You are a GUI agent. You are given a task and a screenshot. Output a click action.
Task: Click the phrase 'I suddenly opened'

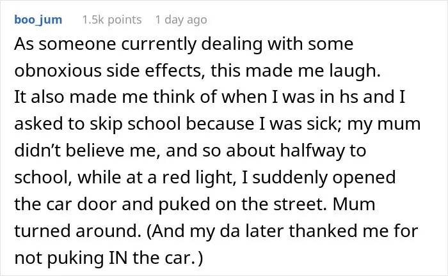[x=319, y=178]
